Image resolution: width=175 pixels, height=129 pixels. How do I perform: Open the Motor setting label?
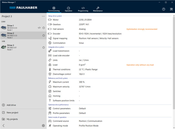[x=56, y=20]
